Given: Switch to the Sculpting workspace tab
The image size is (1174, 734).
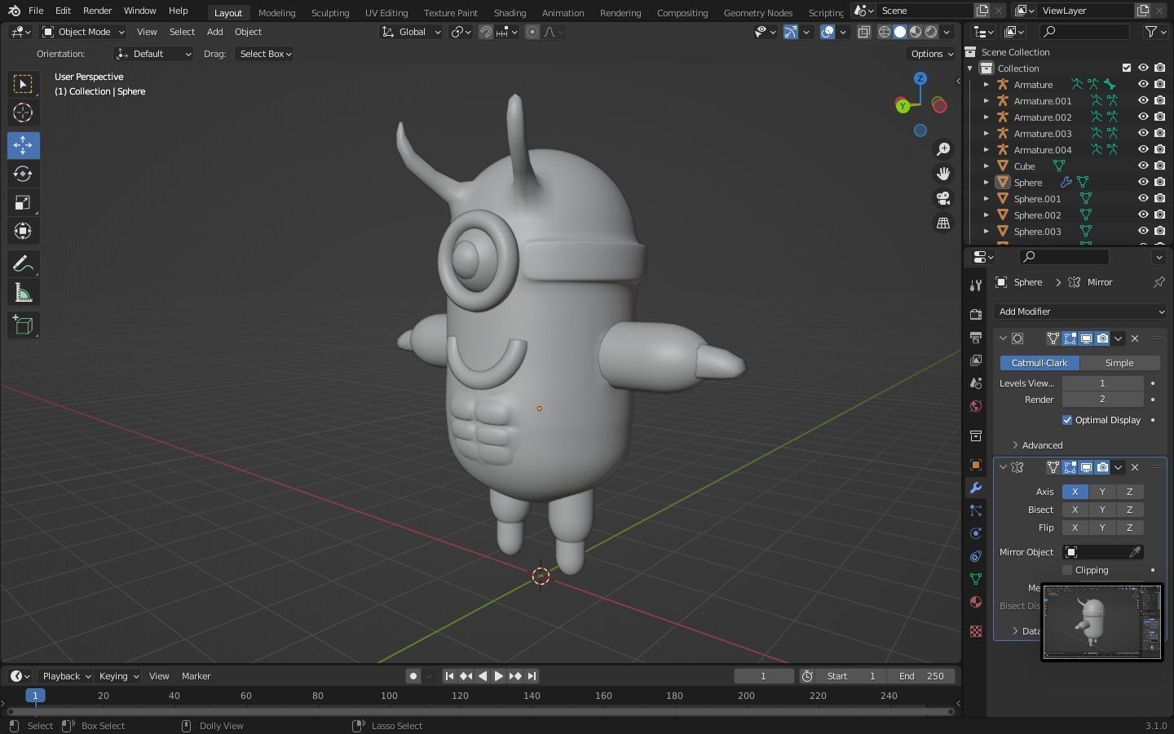Looking at the screenshot, I should 330,12.
